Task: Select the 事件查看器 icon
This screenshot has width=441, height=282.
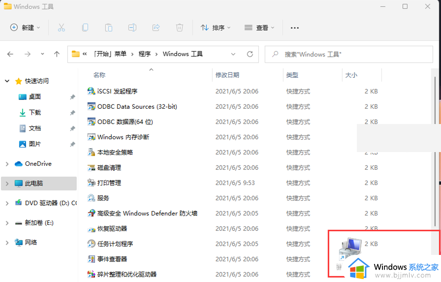Action: [91, 259]
